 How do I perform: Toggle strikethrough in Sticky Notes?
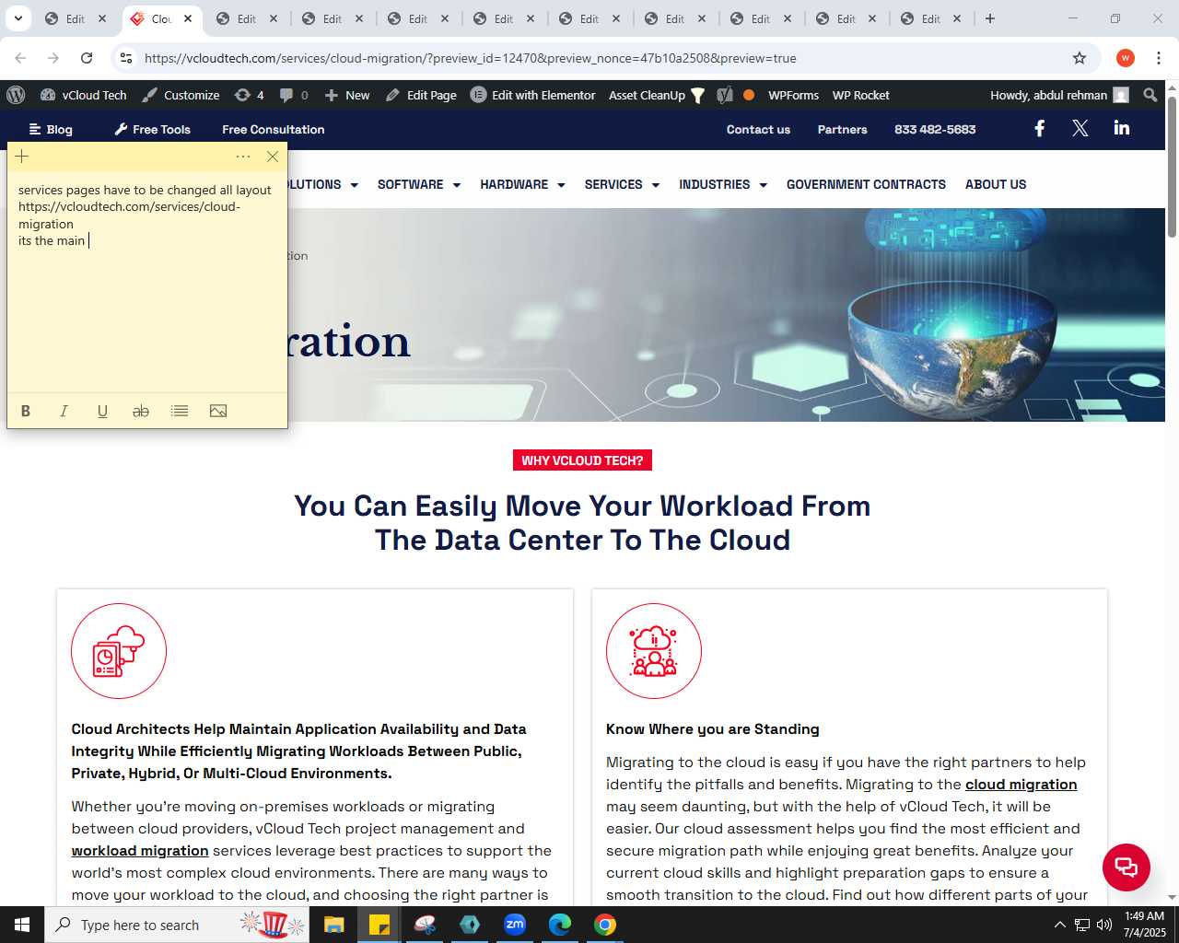141,411
